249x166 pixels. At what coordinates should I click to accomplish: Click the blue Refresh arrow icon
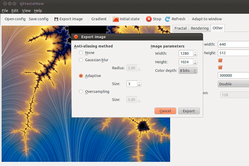pos(168,19)
